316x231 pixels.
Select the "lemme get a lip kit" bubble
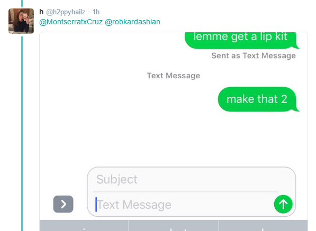[241, 40]
